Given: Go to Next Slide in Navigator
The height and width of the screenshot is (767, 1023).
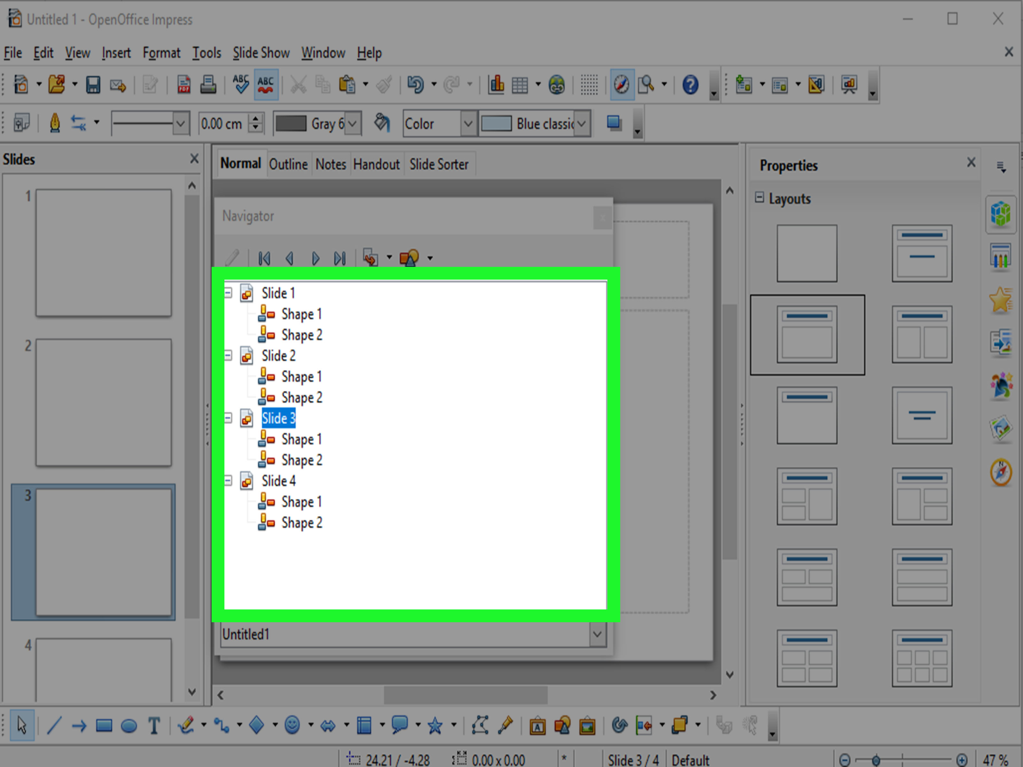Looking at the screenshot, I should point(316,258).
